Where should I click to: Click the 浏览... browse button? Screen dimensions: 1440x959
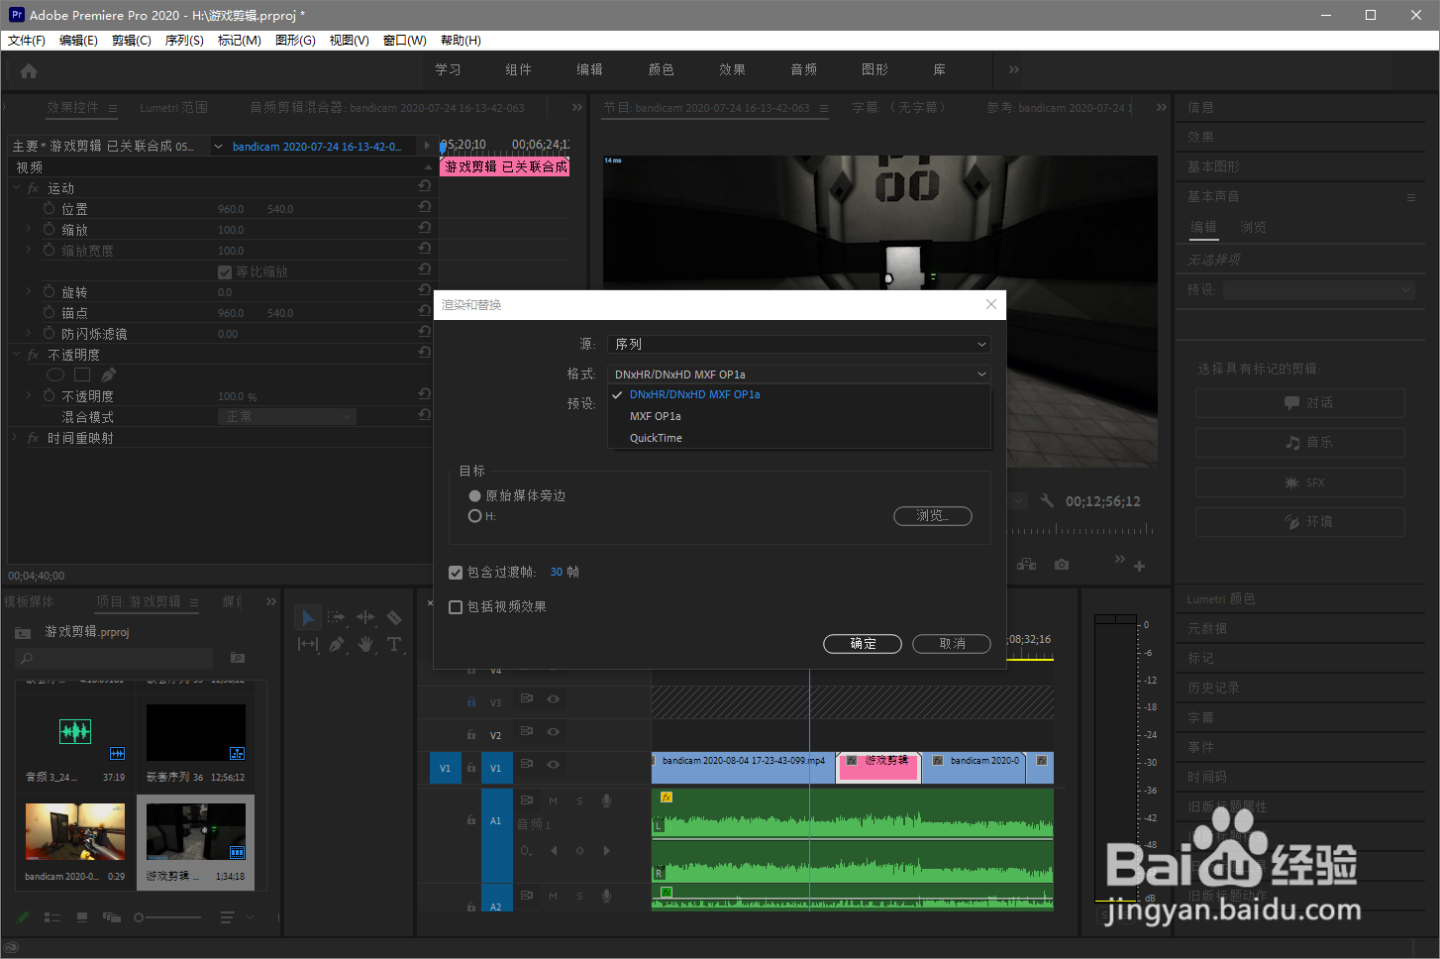(932, 516)
